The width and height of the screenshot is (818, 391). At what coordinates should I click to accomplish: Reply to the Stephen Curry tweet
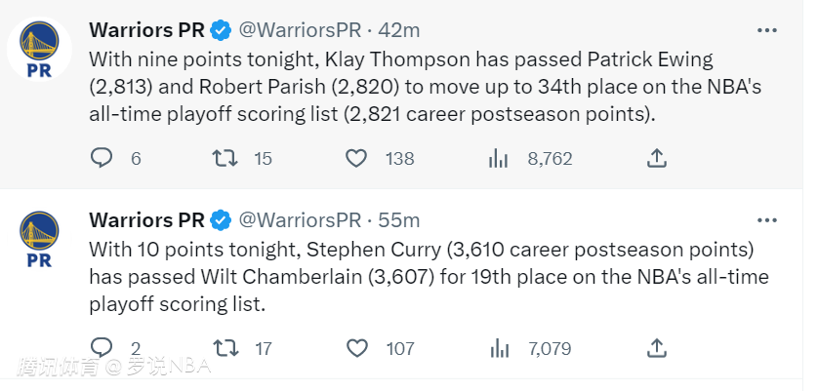[102, 348]
